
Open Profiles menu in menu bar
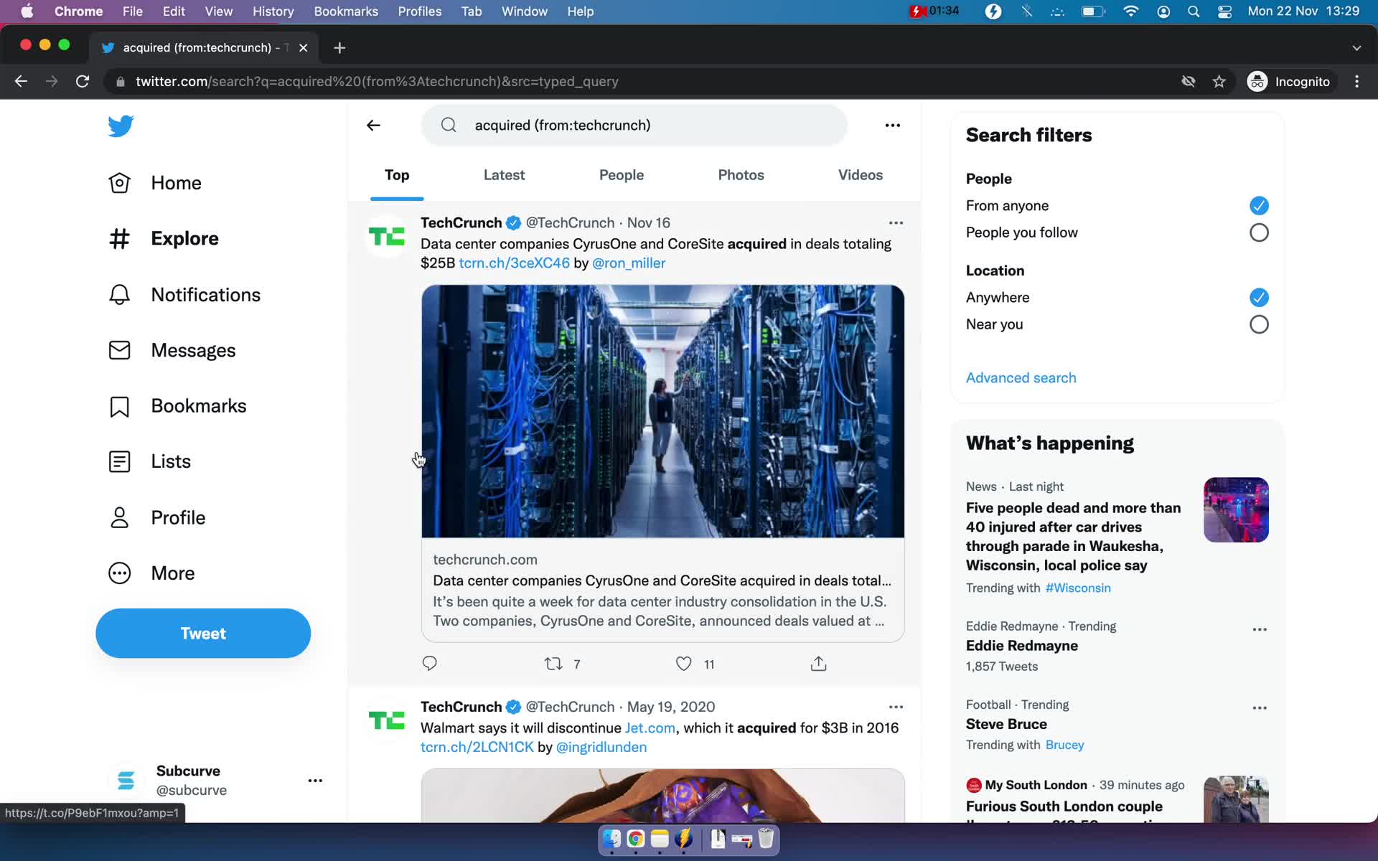[x=420, y=11]
